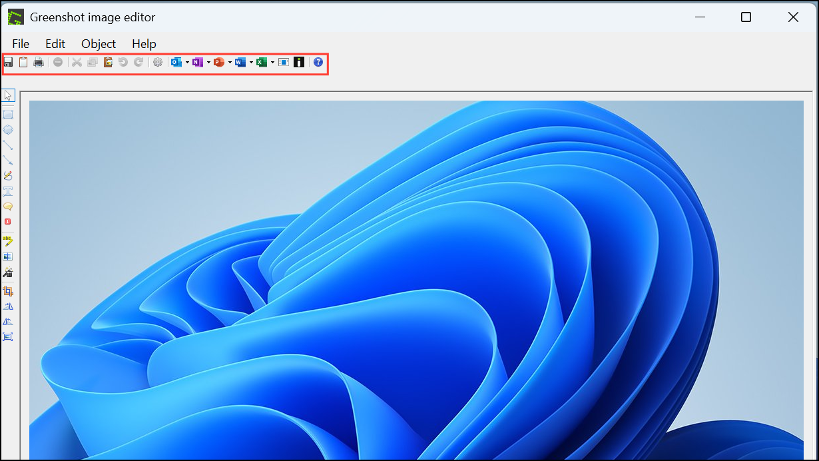The height and width of the screenshot is (461, 819).
Task: Open Help via blue question mark icon
Action: click(318, 62)
